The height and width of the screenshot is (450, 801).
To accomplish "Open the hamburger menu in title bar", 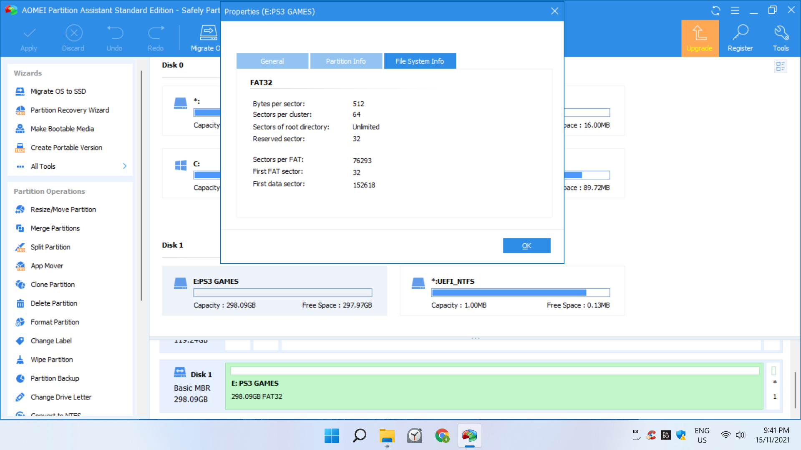I will coord(735,11).
